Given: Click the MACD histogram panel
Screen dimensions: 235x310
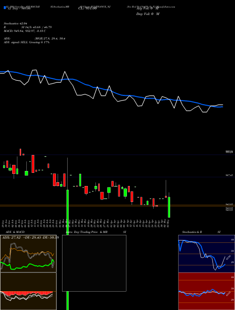Looking at the screenshot, I should point(28,291).
